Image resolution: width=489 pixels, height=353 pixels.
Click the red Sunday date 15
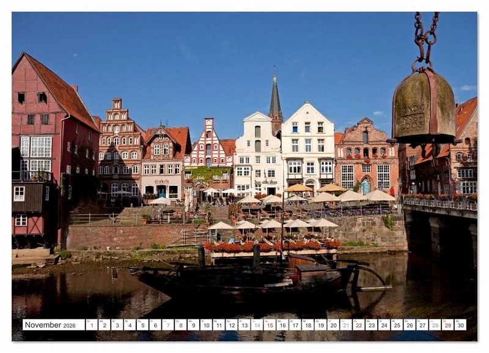[270, 325]
